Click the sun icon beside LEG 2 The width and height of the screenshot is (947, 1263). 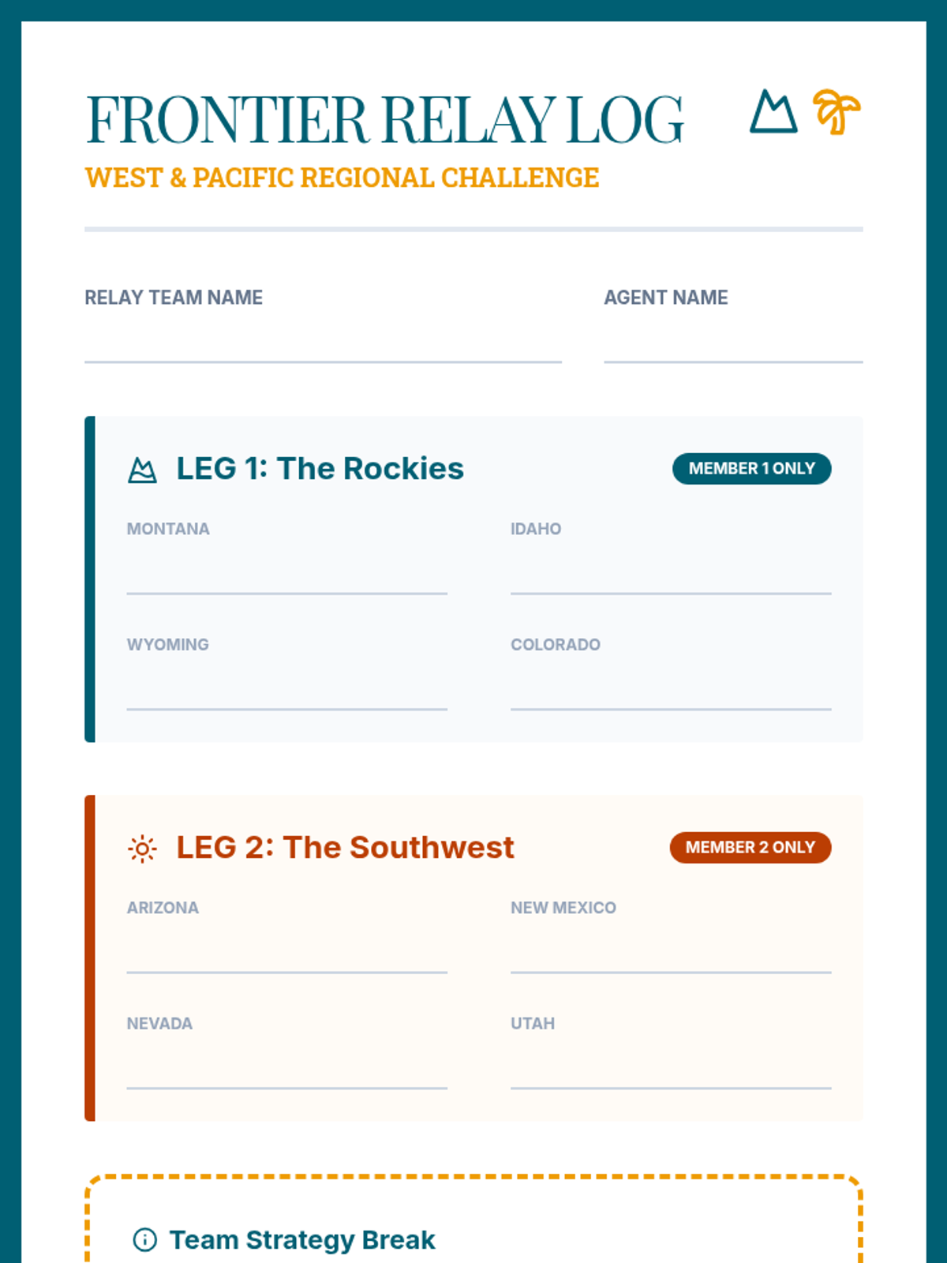coord(142,849)
